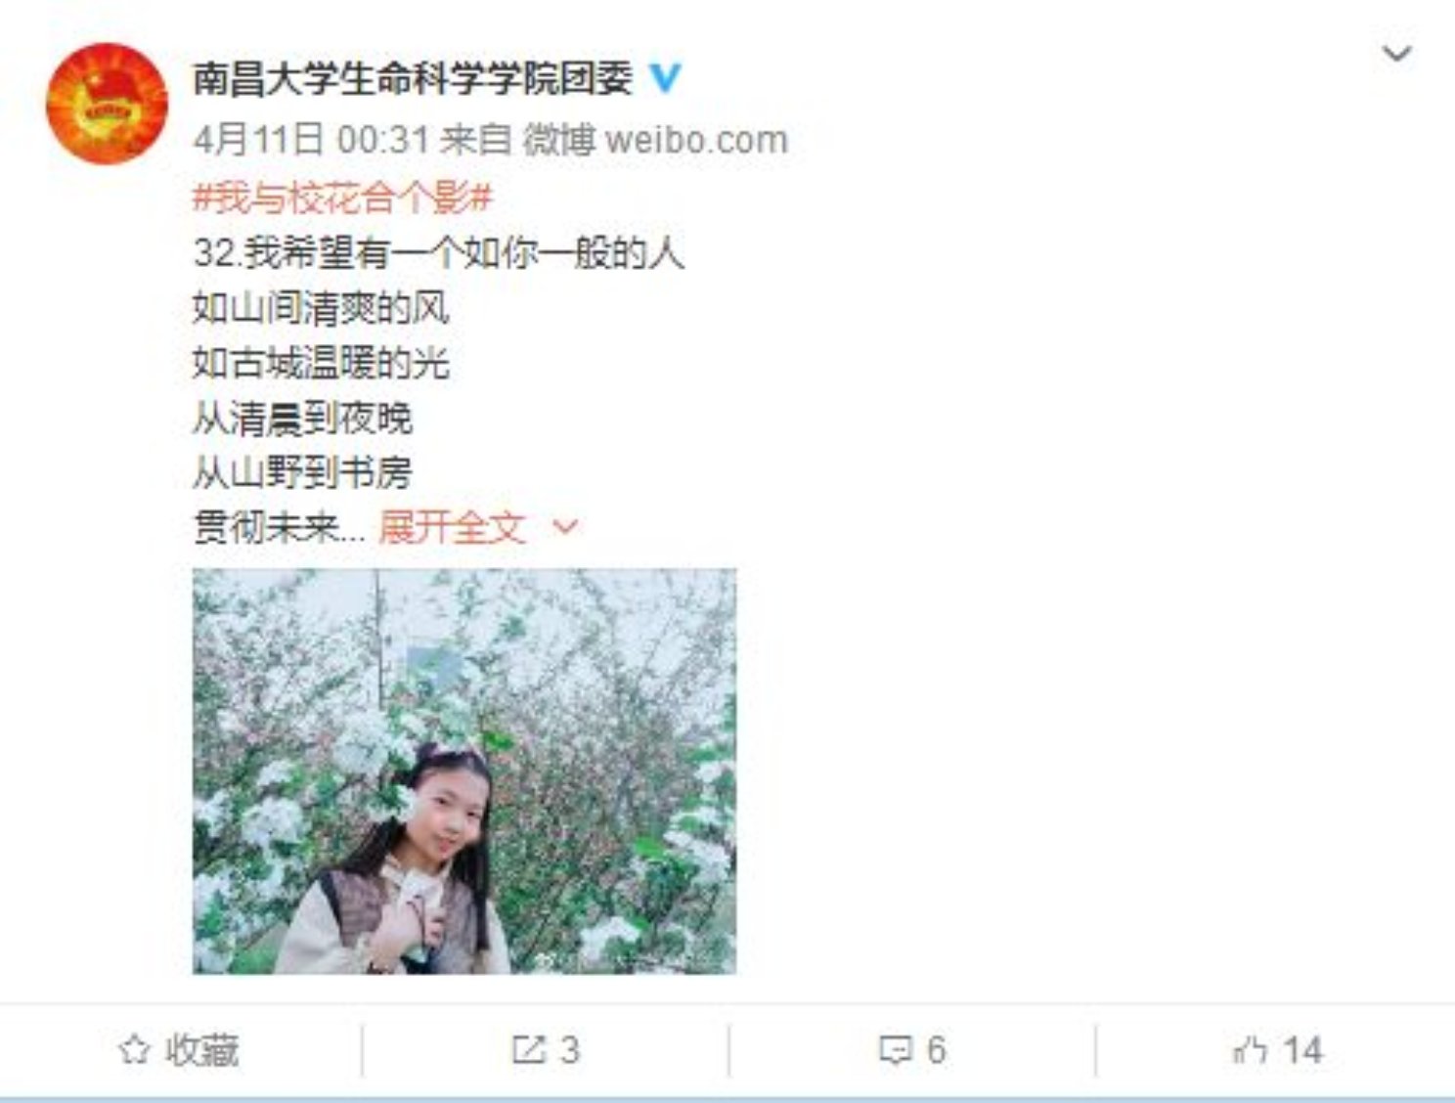This screenshot has width=1455, height=1103.
Task: Click the small arrow after 展开全文
Action: point(566,528)
